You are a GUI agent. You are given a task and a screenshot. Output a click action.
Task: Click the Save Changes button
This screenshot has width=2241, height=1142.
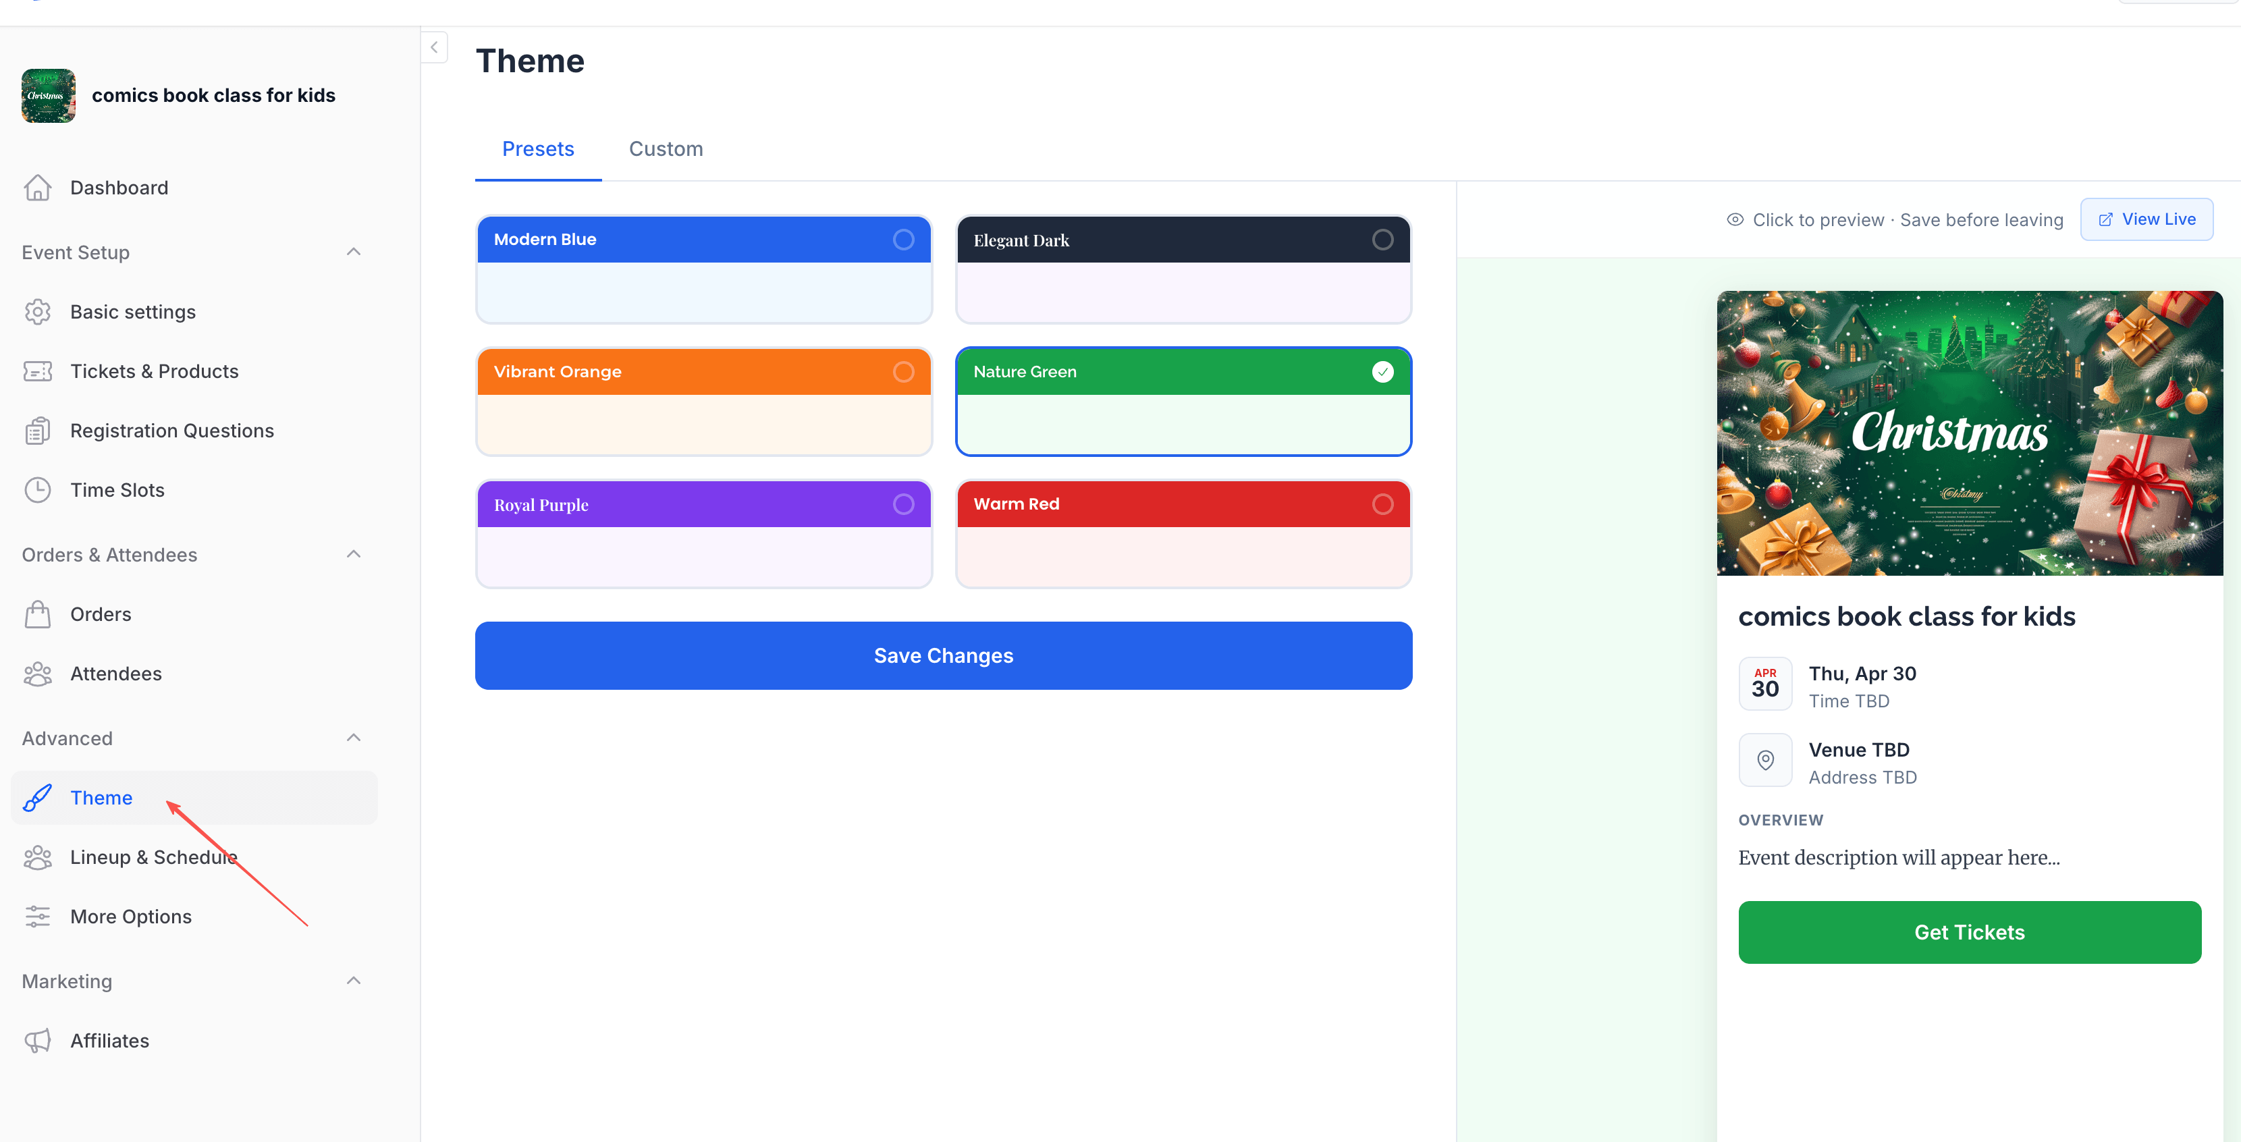click(943, 655)
